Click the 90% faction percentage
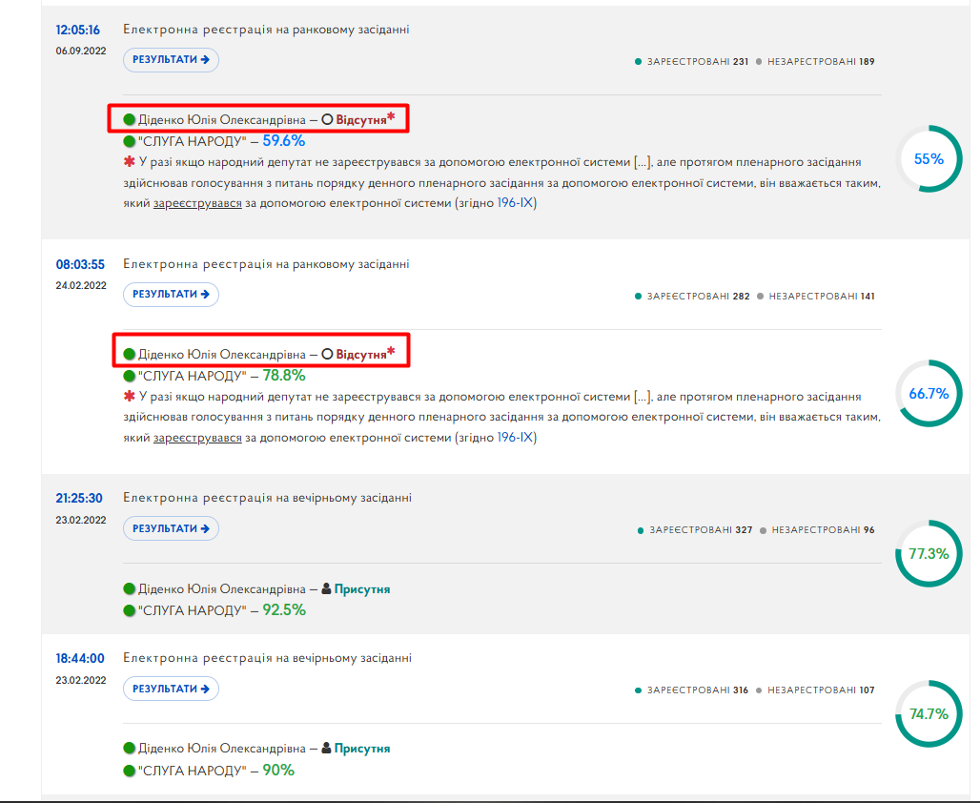Screen dimensions: 980x803 click(x=278, y=770)
